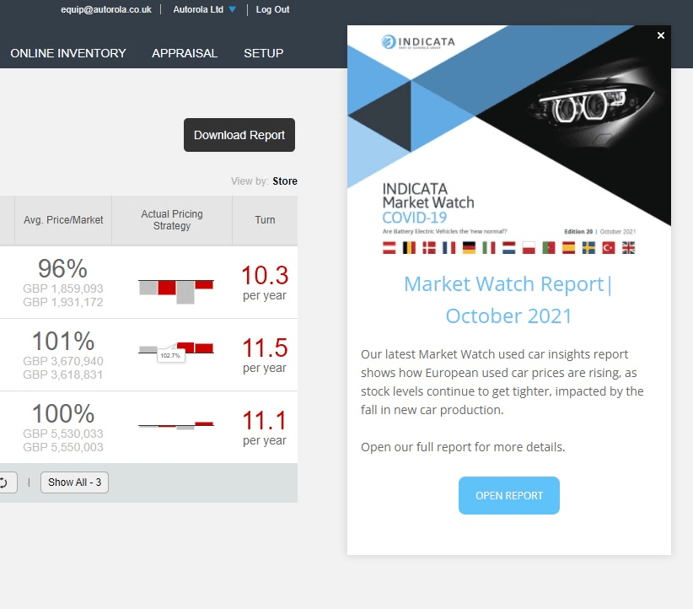
Task: Click the INDICATA logo in the popup
Action: pyautogui.click(x=418, y=42)
